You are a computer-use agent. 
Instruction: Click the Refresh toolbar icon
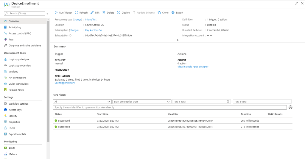[x=77, y=13]
